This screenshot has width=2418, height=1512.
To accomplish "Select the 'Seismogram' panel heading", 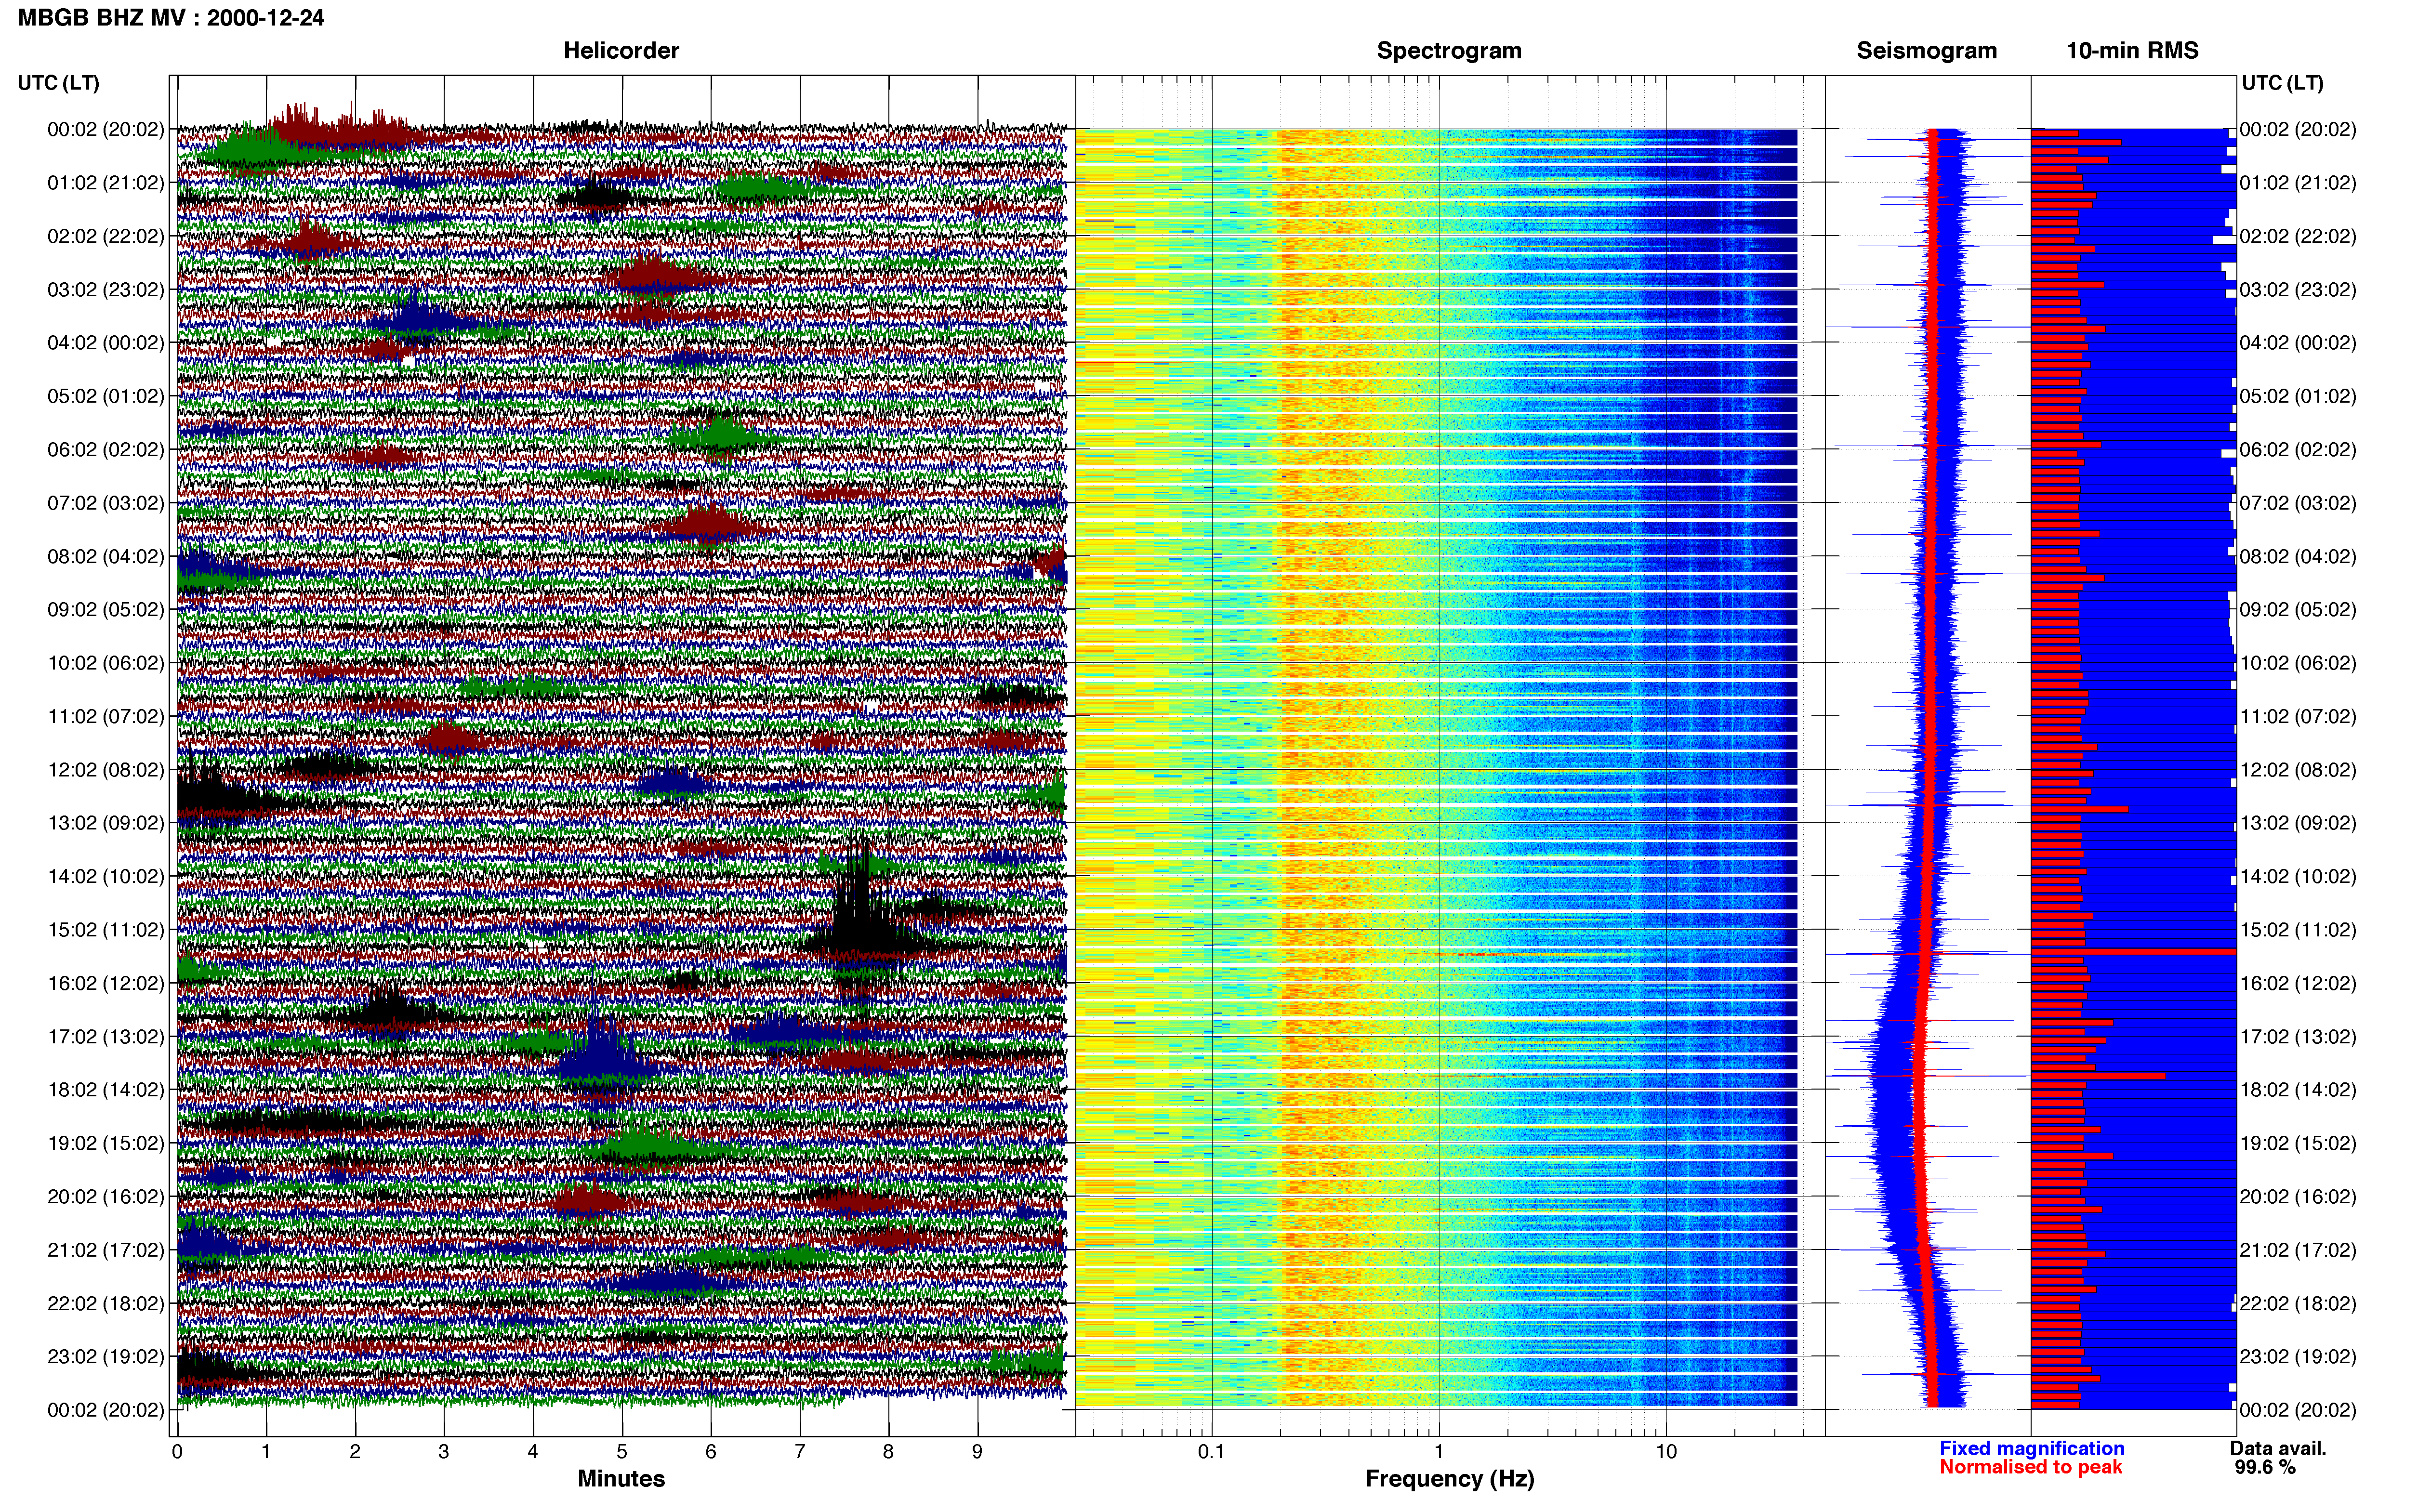I will (x=1926, y=50).
